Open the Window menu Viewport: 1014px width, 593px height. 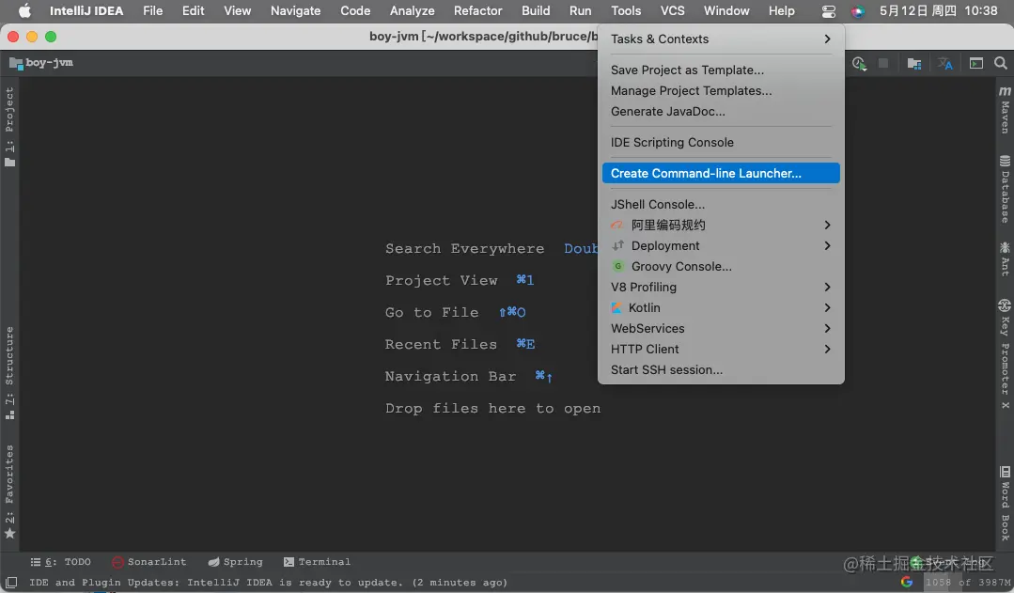(726, 11)
